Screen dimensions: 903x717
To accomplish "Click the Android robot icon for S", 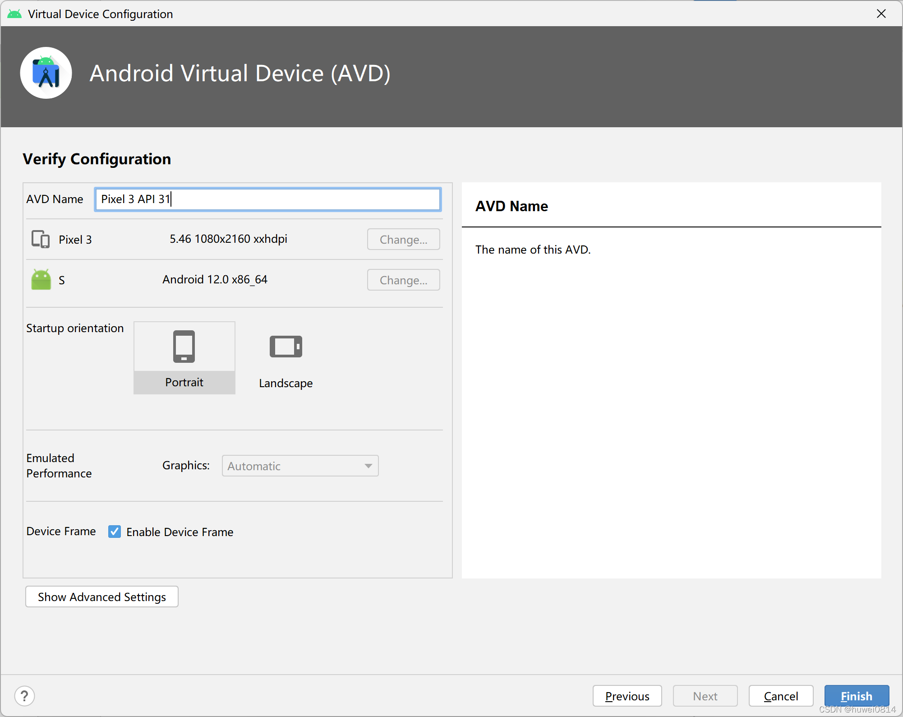I will pos(41,280).
